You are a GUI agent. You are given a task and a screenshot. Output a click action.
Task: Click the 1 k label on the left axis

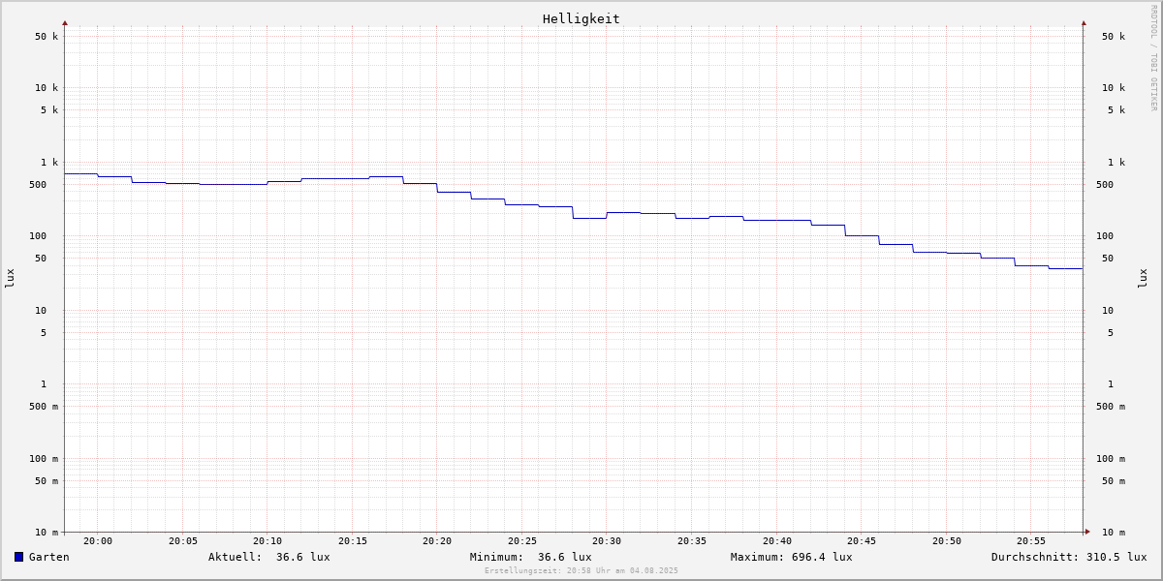(x=49, y=163)
